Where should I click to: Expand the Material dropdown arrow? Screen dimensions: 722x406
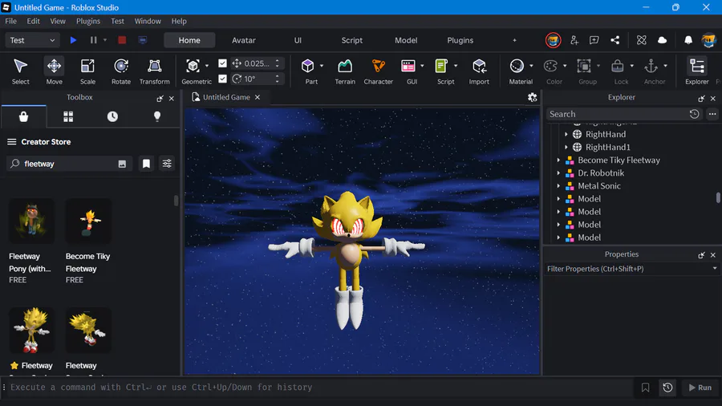[x=531, y=66]
